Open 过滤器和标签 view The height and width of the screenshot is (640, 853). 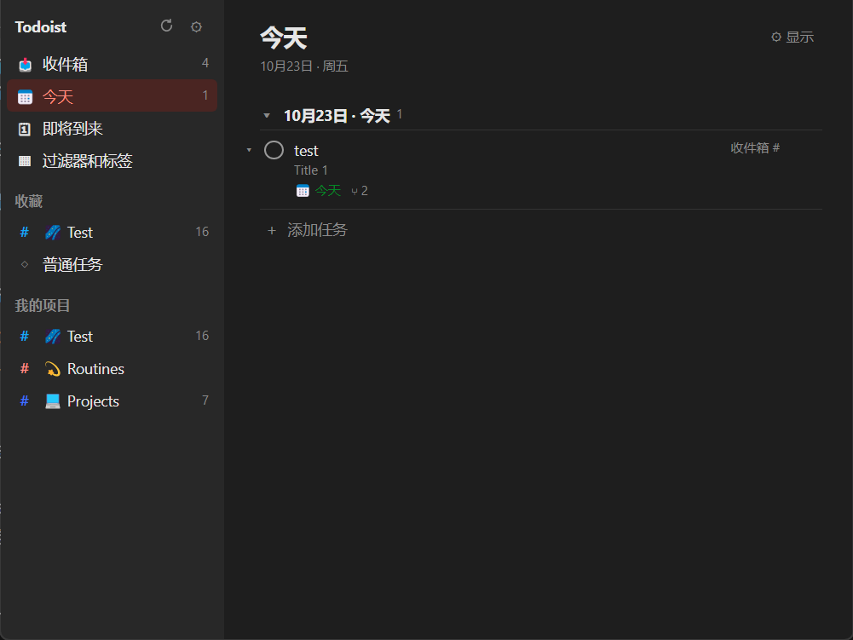(112, 161)
